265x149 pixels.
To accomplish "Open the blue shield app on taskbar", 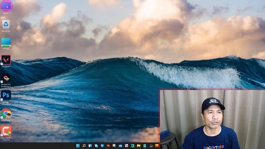I will (102, 146).
